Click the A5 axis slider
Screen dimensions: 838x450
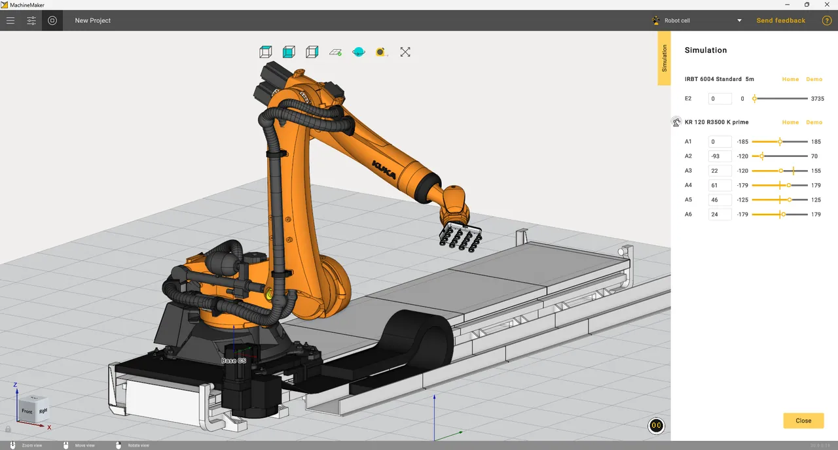click(x=780, y=199)
